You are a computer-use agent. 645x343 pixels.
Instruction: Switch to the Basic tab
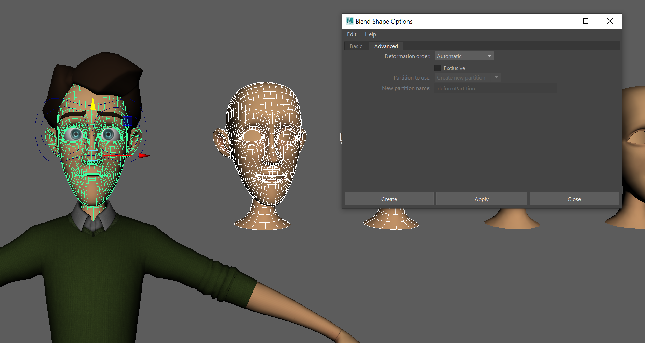[x=356, y=46]
